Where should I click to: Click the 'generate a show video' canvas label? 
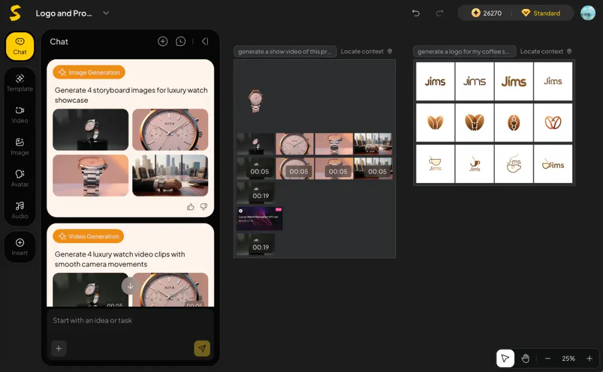pyautogui.click(x=285, y=51)
